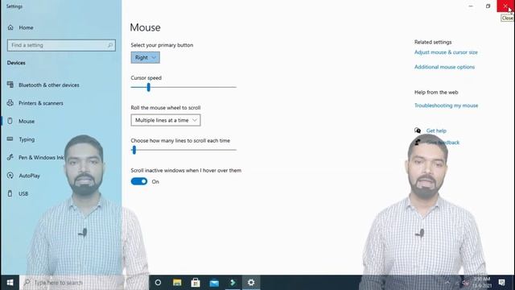
Task: Click the Get help chat icon
Action: point(418,130)
